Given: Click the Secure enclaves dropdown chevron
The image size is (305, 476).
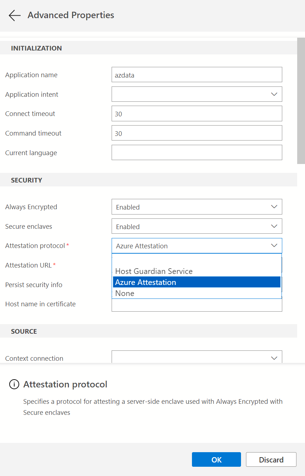Looking at the screenshot, I should pos(274,226).
